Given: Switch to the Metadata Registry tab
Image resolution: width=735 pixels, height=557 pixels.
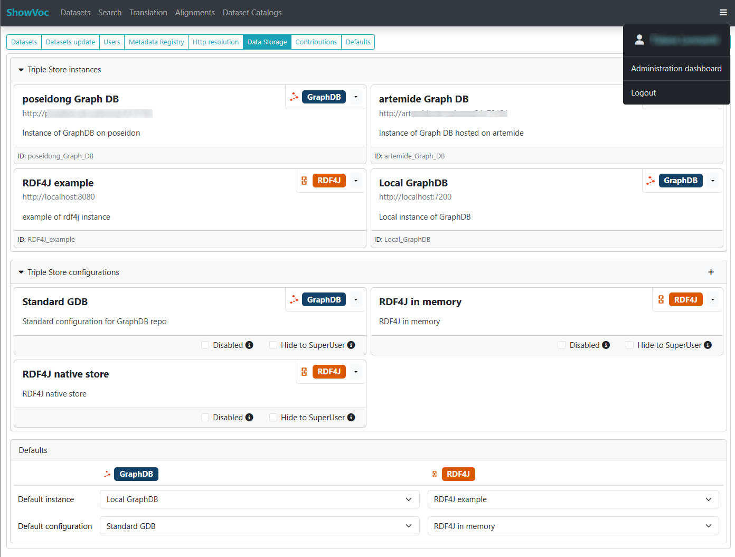Looking at the screenshot, I should [x=156, y=42].
